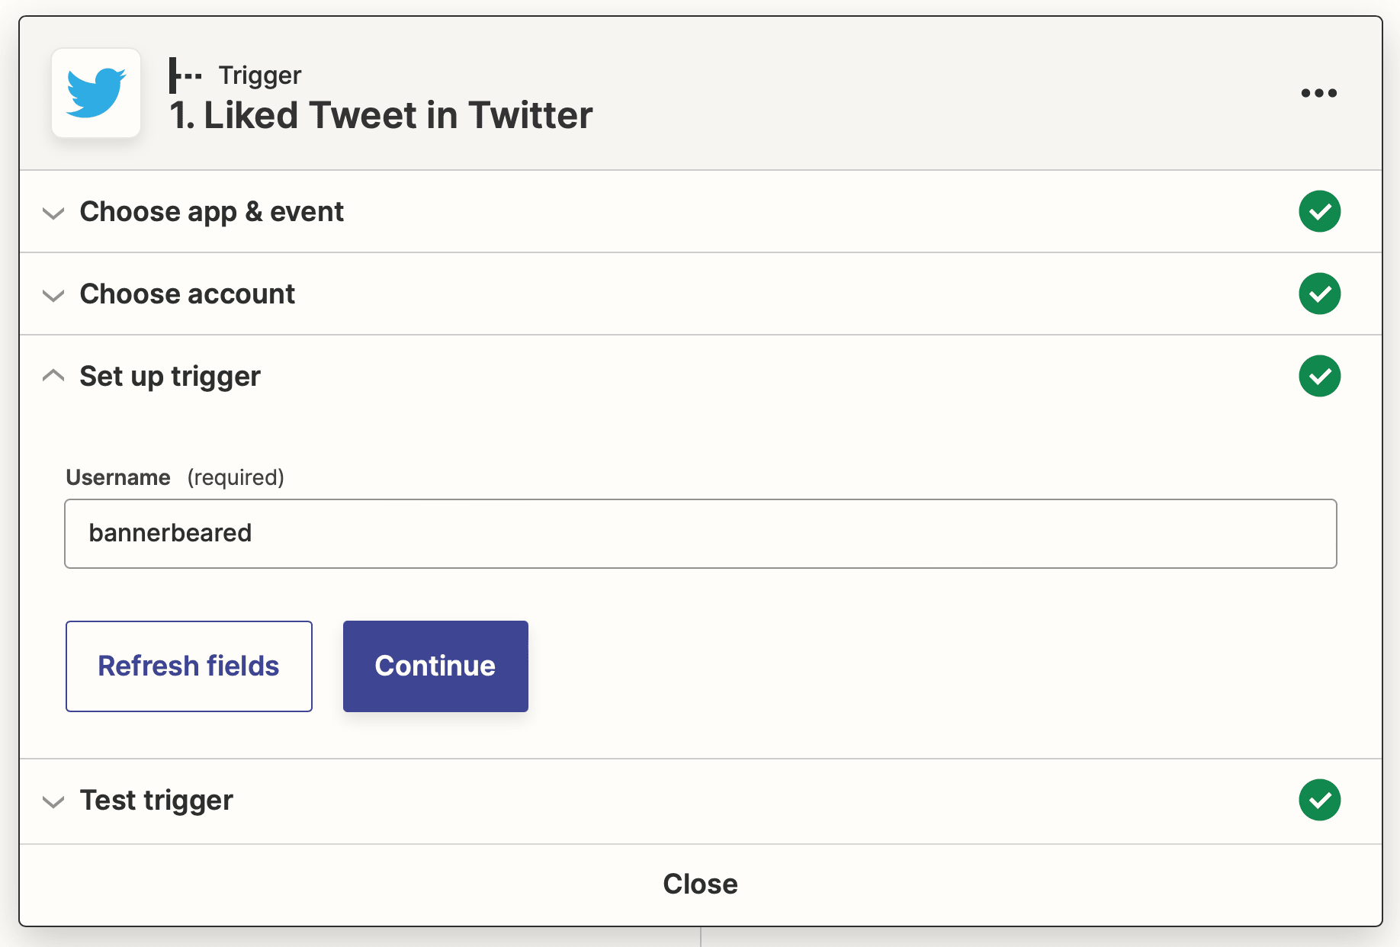Click the Choose account checkmark
The image size is (1400, 947).
pyautogui.click(x=1319, y=294)
